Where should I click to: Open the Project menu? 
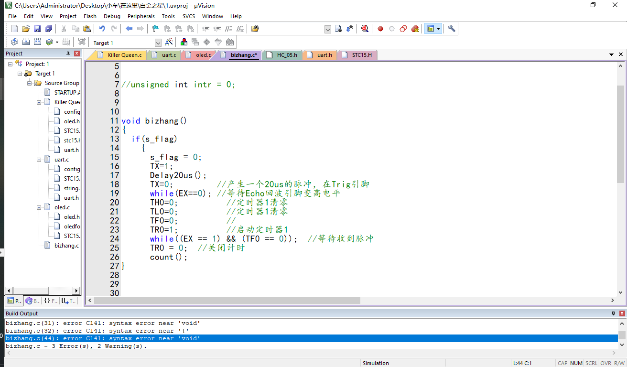(x=68, y=16)
